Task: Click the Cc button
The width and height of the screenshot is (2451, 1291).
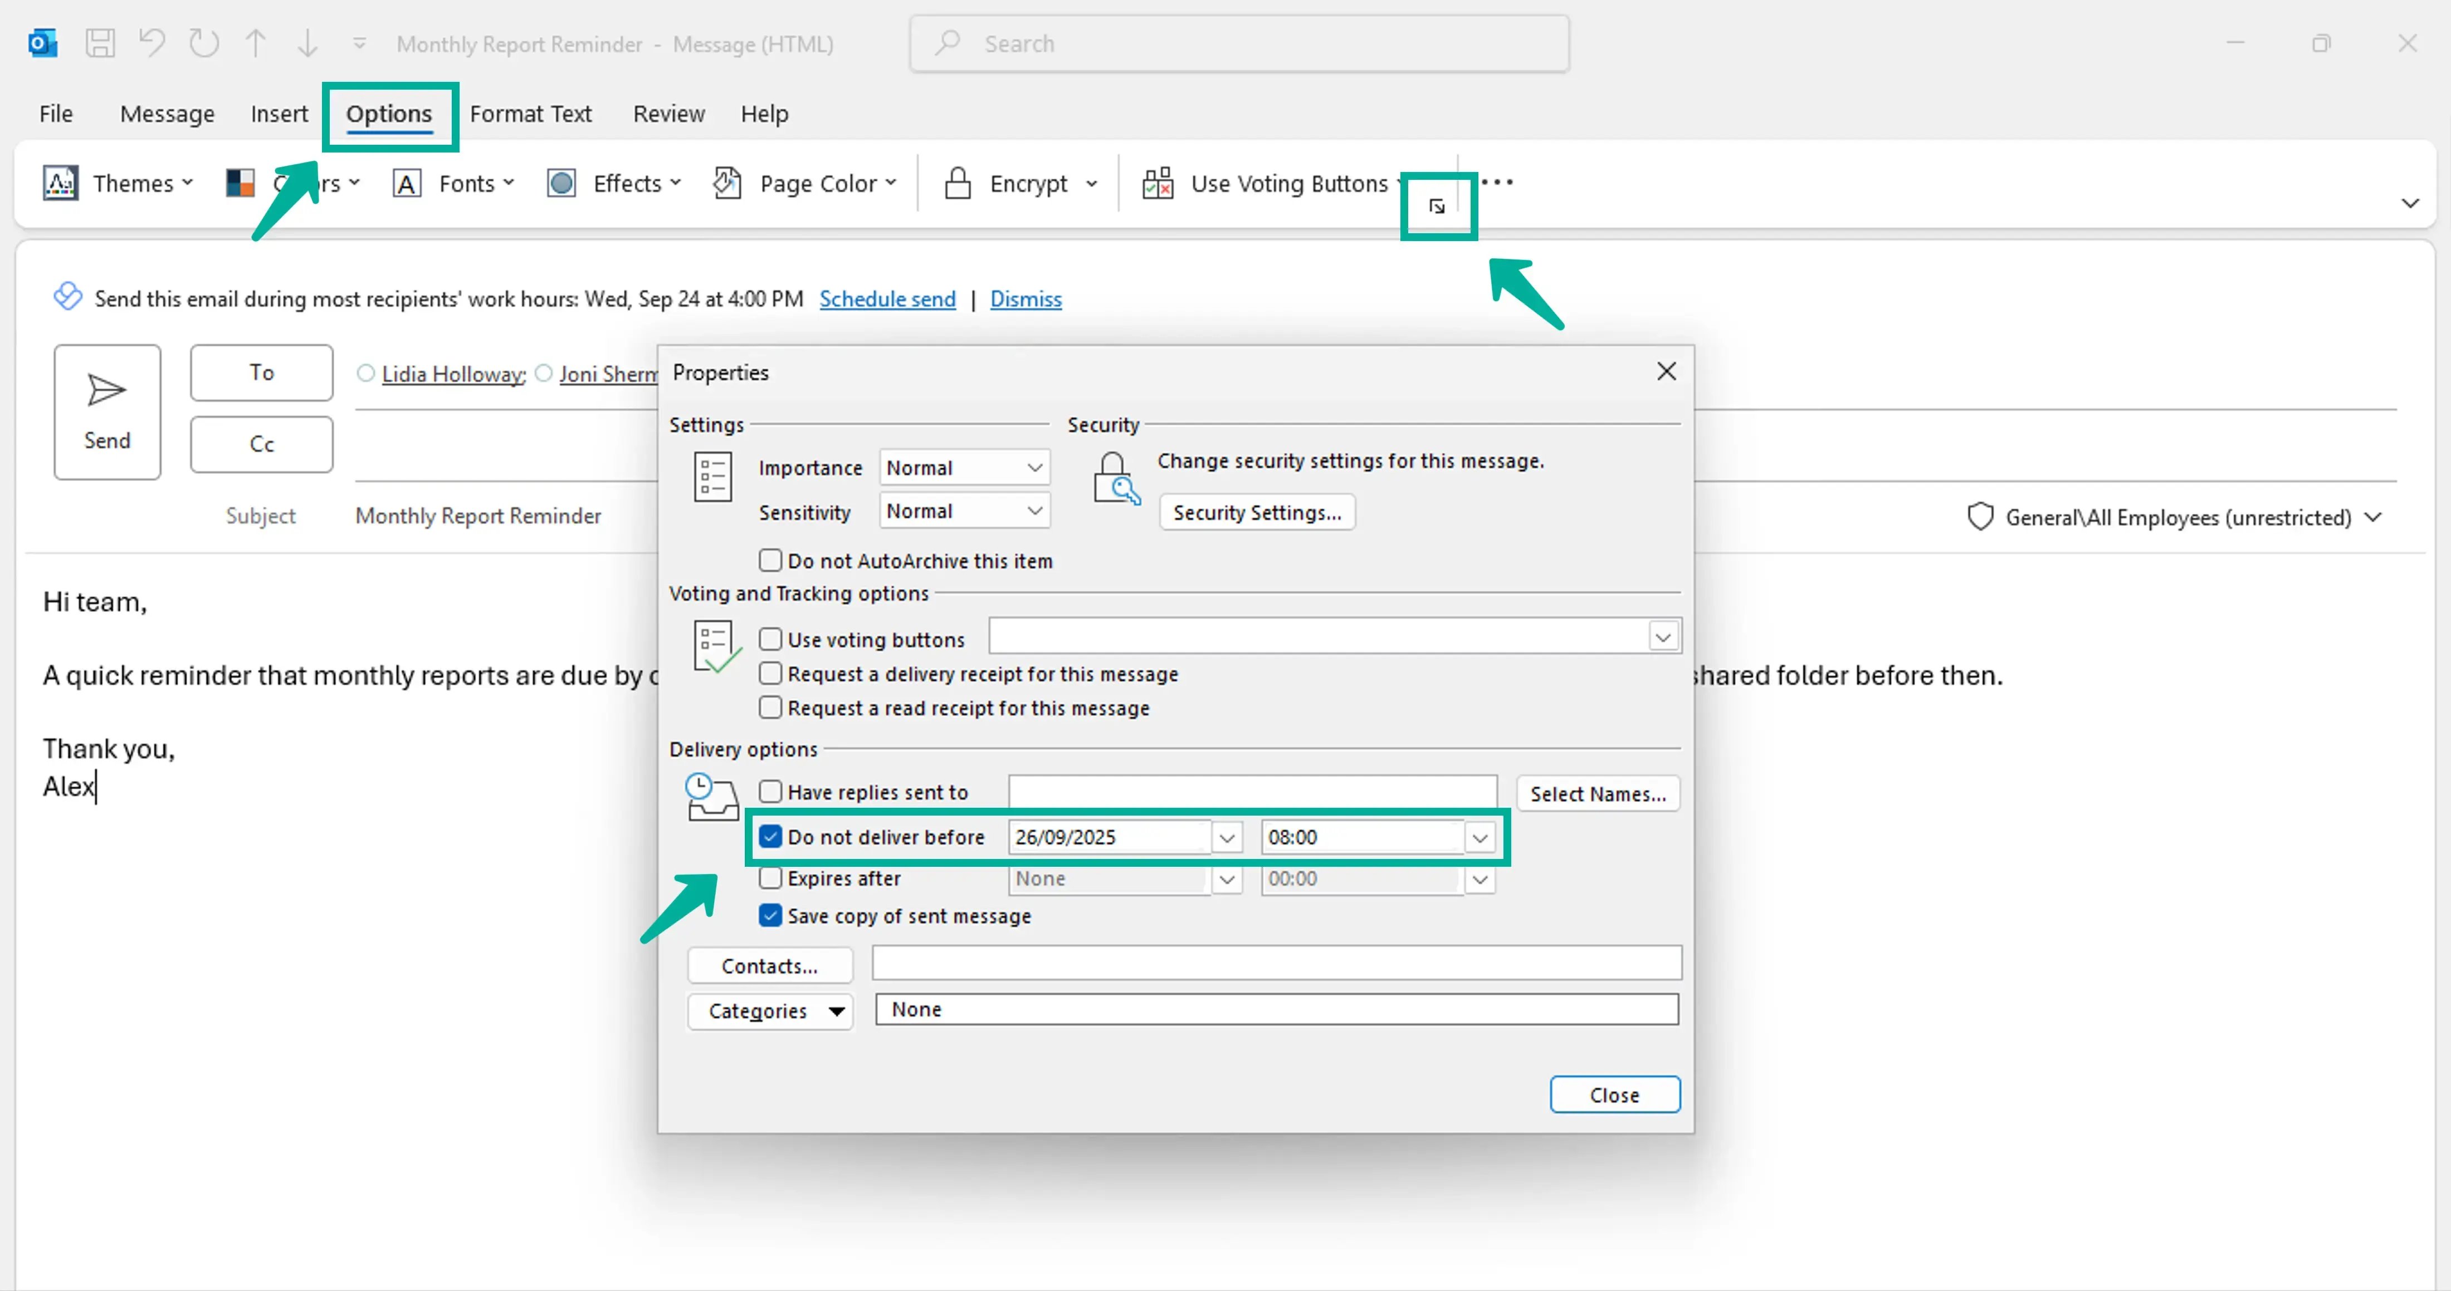Action: [x=262, y=444]
